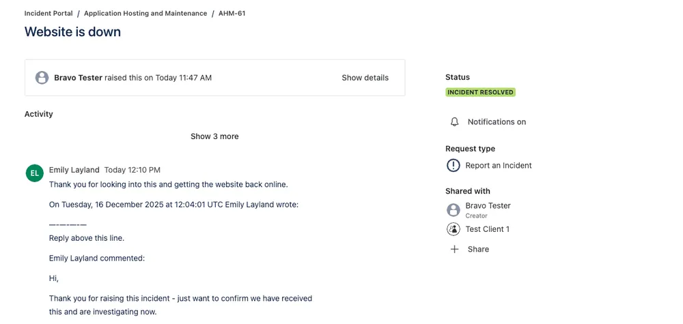The image size is (683, 324).
Task: Click the bell notifications icon
Action: pos(454,122)
